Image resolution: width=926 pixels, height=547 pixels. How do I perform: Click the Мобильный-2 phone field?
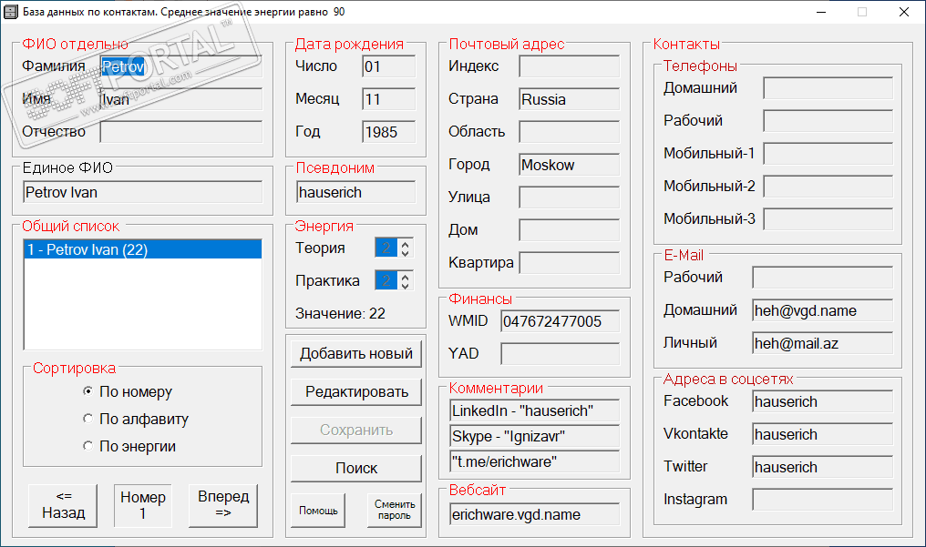click(x=828, y=187)
